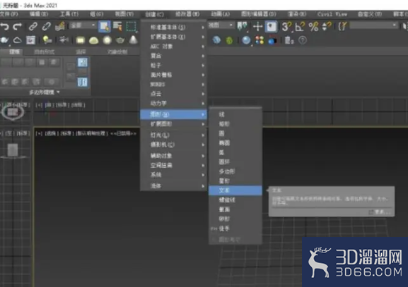Open the Select by Name list icon
The width and height of the screenshot is (408, 287).
coord(117,26)
